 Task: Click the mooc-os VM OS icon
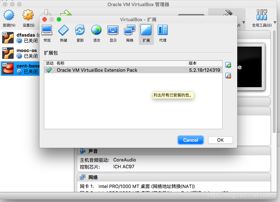click(x=8, y=53)
